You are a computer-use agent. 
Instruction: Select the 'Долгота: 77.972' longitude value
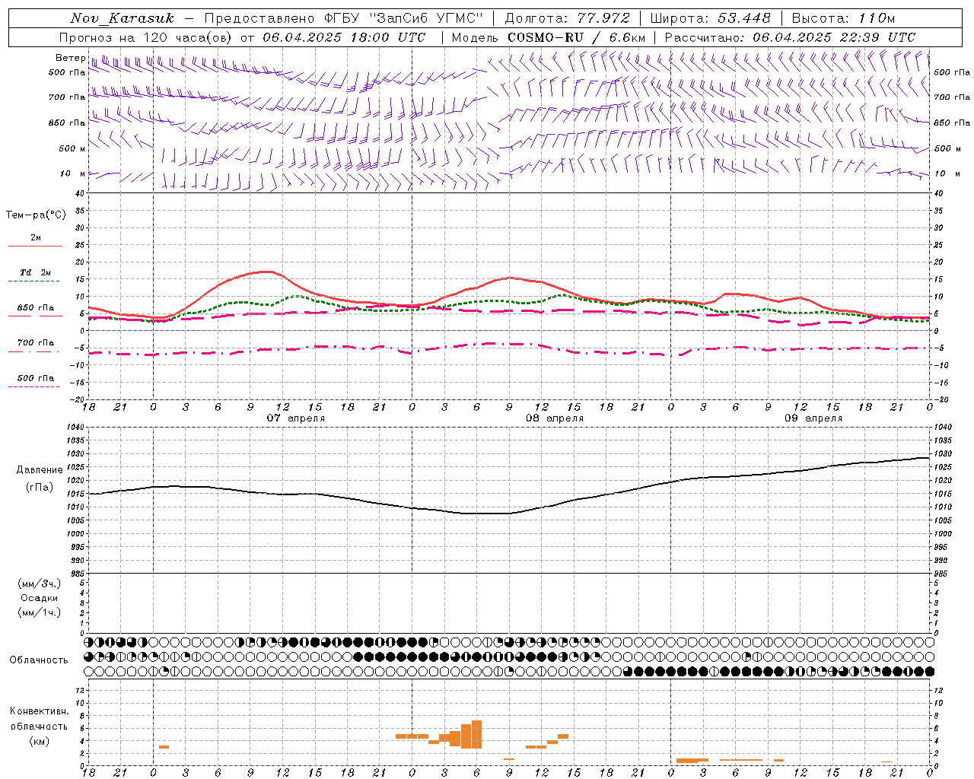pyautogui.click(x=568, y=18)
